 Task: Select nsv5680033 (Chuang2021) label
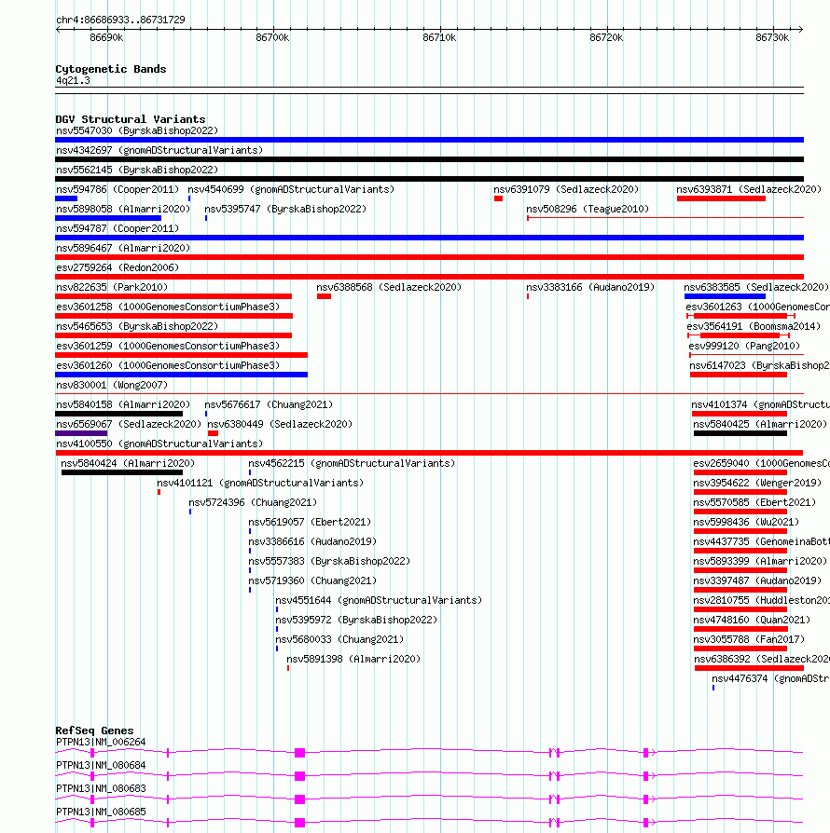[x=339, y=640]
